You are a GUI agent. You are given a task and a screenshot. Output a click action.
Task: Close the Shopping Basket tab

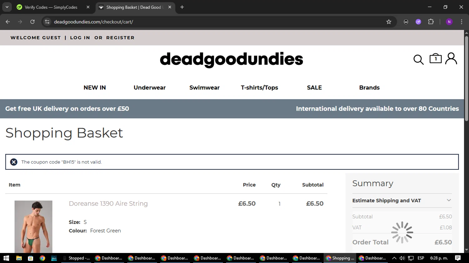pyautogui.click(x=170, y=7)
